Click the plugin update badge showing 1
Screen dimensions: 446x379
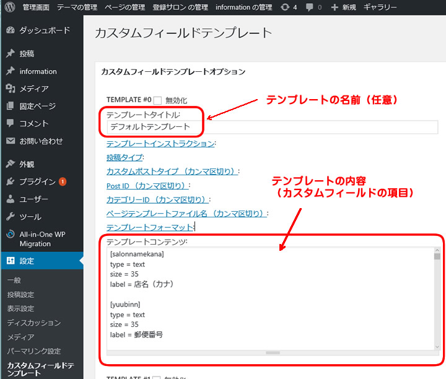[63, 181]
